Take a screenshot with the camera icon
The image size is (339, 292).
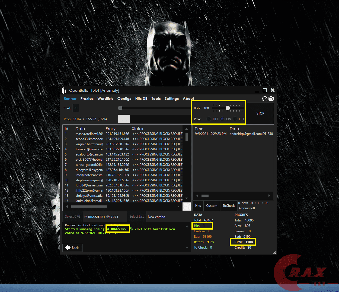pyautogui.click(x=271, y=99)
